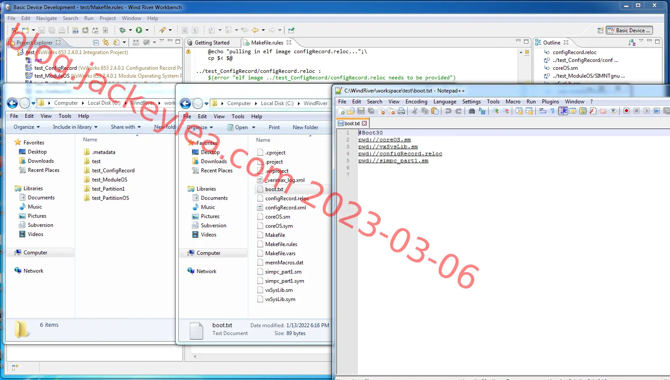This screenshot has height=380, width=670.
Task: Click Zoom In icon in Notepad++ toolbar
Action: 496,111
